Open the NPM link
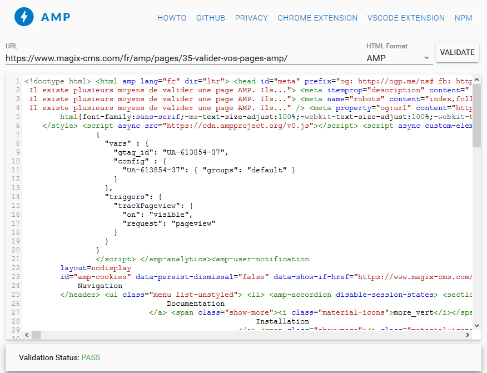This screenshot has height=373, width=487. 463,18
